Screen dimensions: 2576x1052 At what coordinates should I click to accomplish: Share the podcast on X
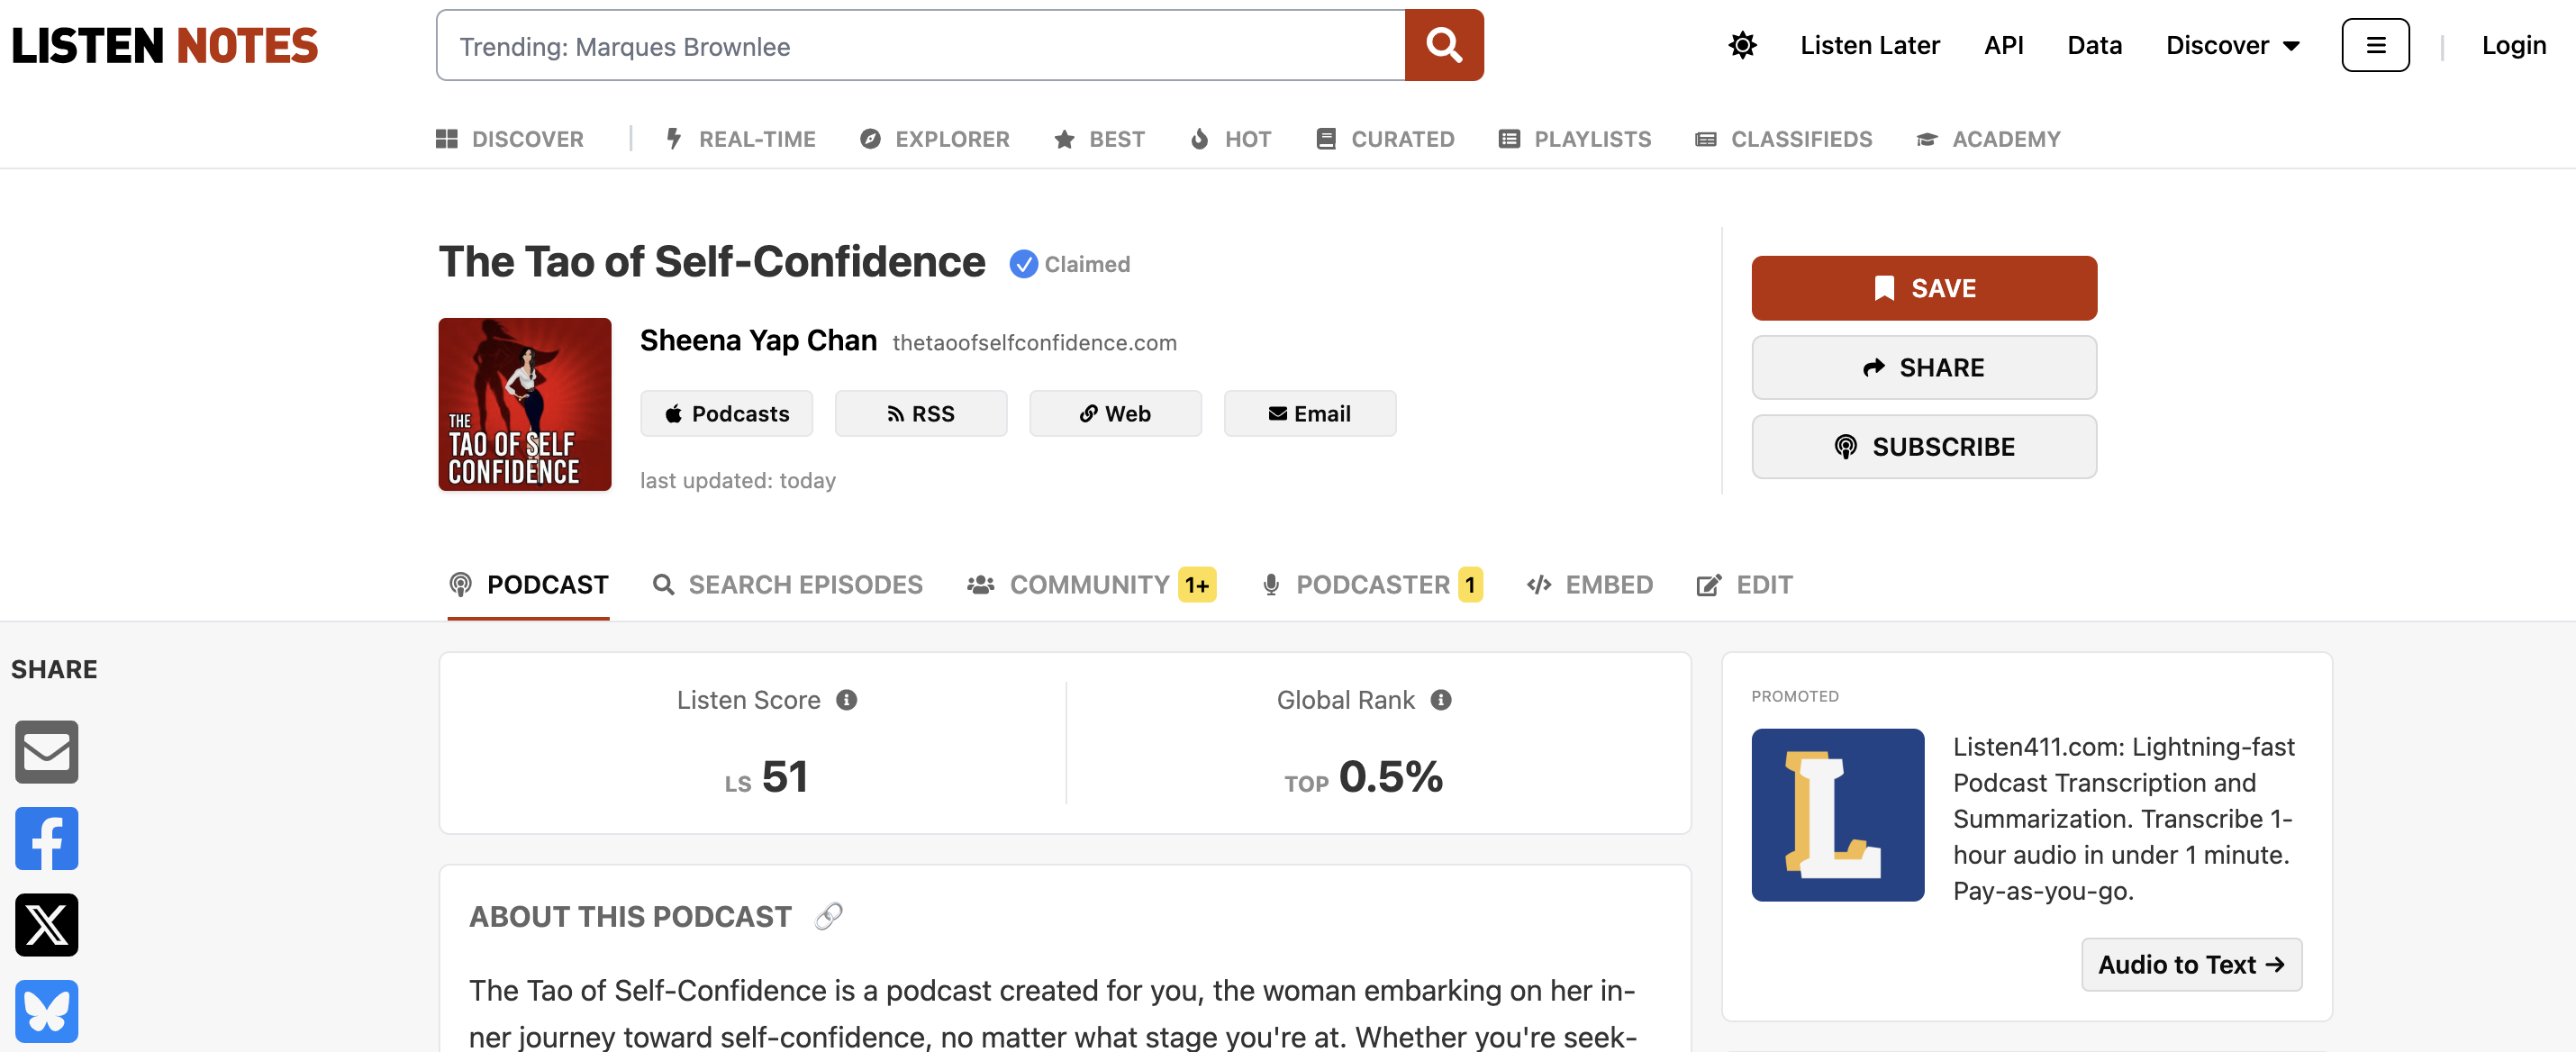tap(46, 925)
